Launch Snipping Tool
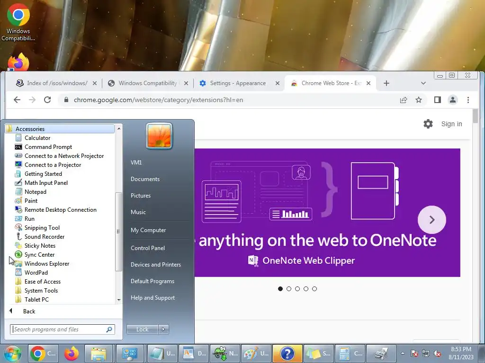Image resolution: width=485 pixels, height=363 pixels. click(x=42, y=227)
